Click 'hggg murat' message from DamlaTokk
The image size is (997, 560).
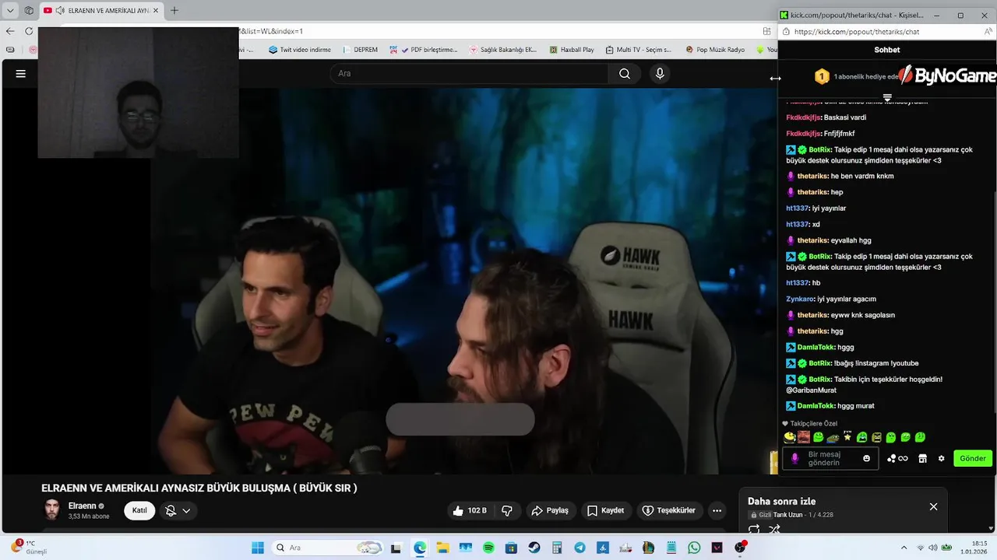[830, 406]
